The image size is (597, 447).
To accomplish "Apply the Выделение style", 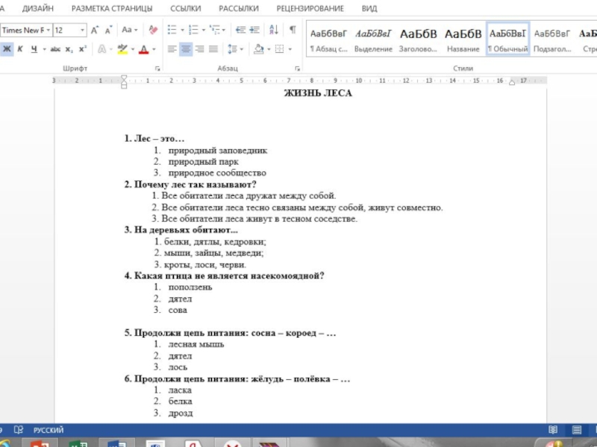I will [373, 39].
